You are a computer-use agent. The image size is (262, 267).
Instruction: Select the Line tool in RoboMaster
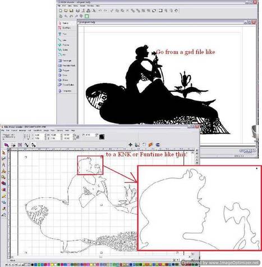(x=62, y=40)
